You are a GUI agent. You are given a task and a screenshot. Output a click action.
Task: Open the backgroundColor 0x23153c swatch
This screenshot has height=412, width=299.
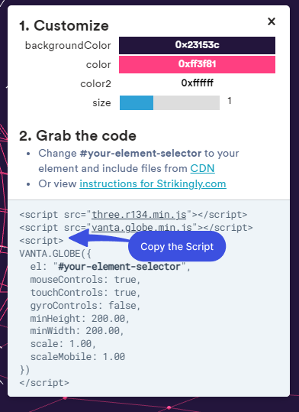197,45
